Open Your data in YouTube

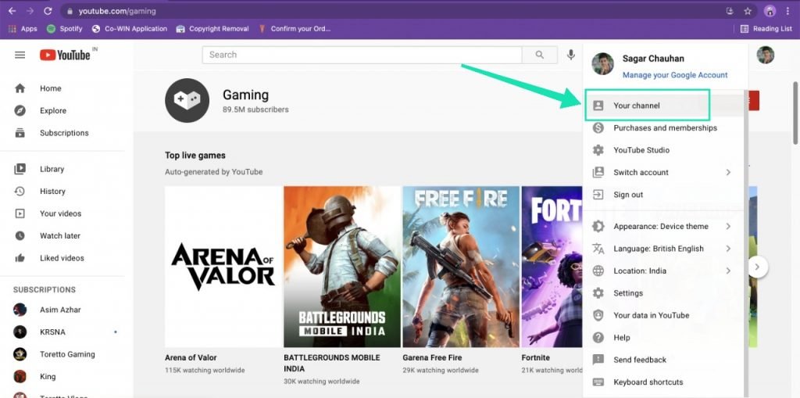(662, 315)
